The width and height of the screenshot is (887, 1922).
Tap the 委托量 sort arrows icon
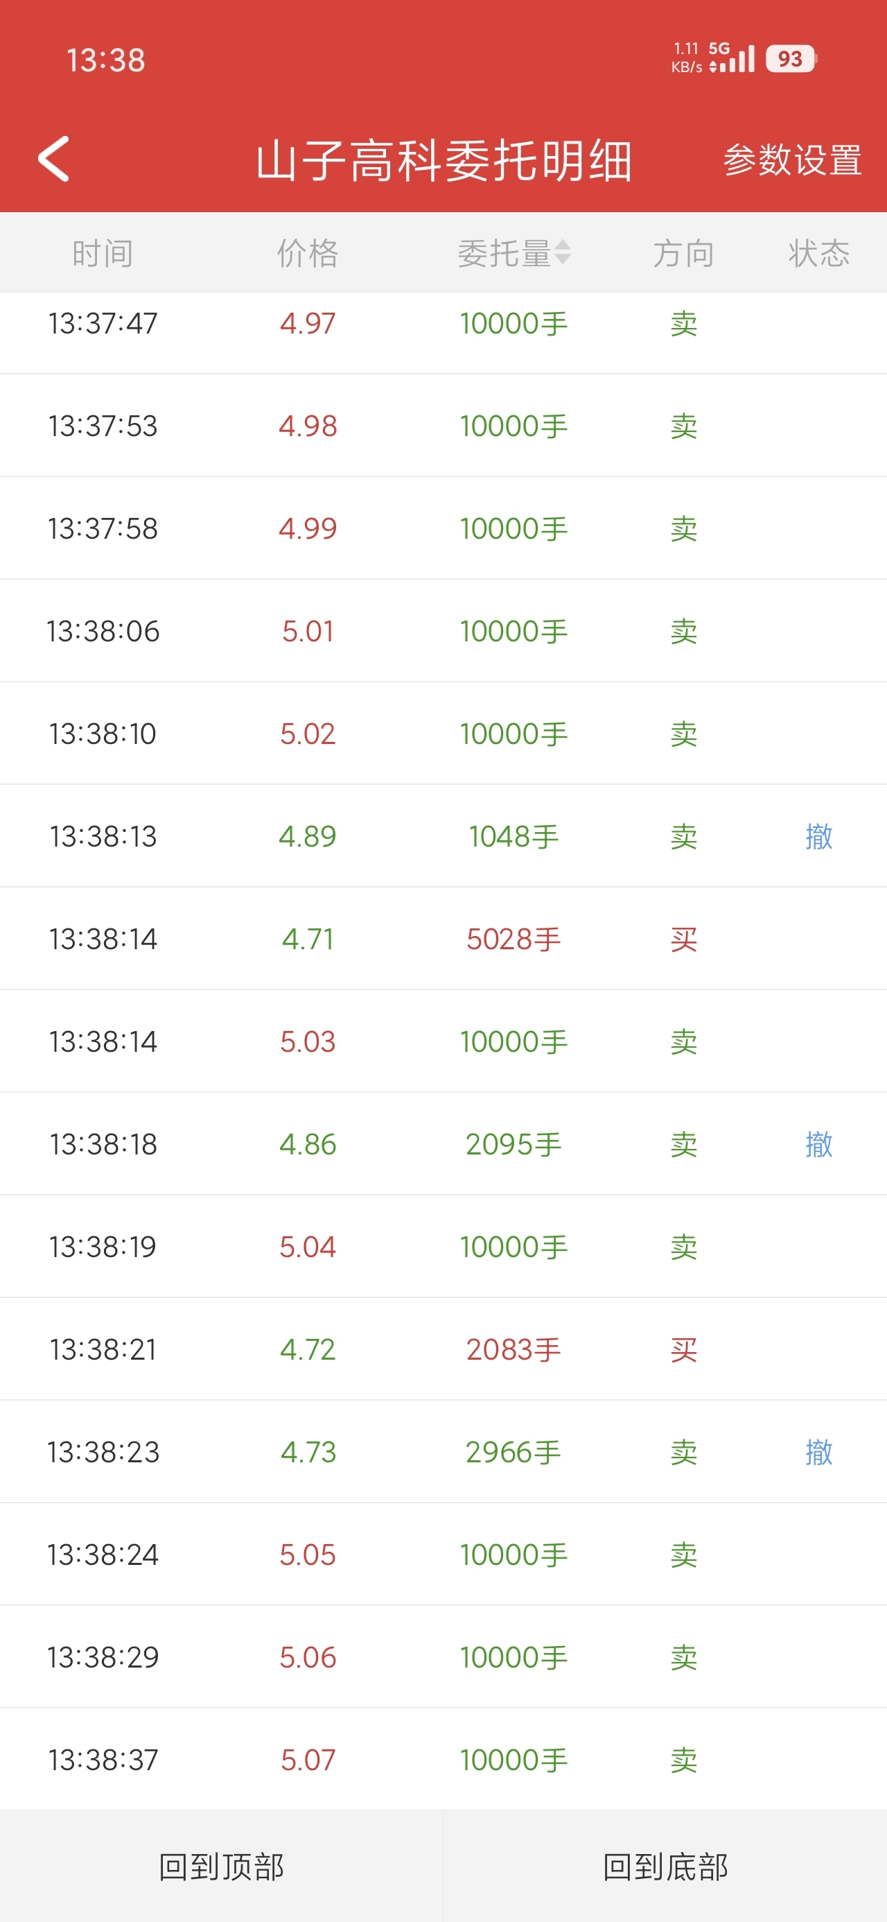pos(563,253)
